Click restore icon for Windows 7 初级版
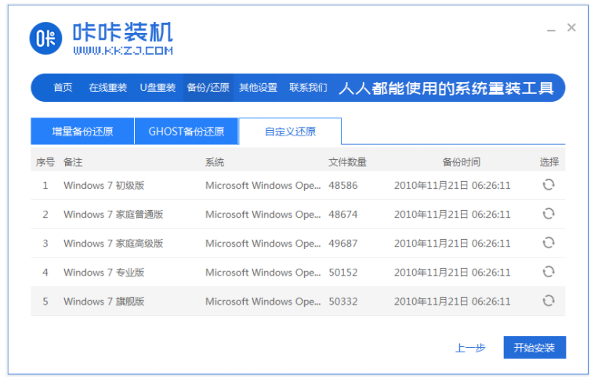The image size is (598, 383). pyautogui.click(x=549, y=185)
